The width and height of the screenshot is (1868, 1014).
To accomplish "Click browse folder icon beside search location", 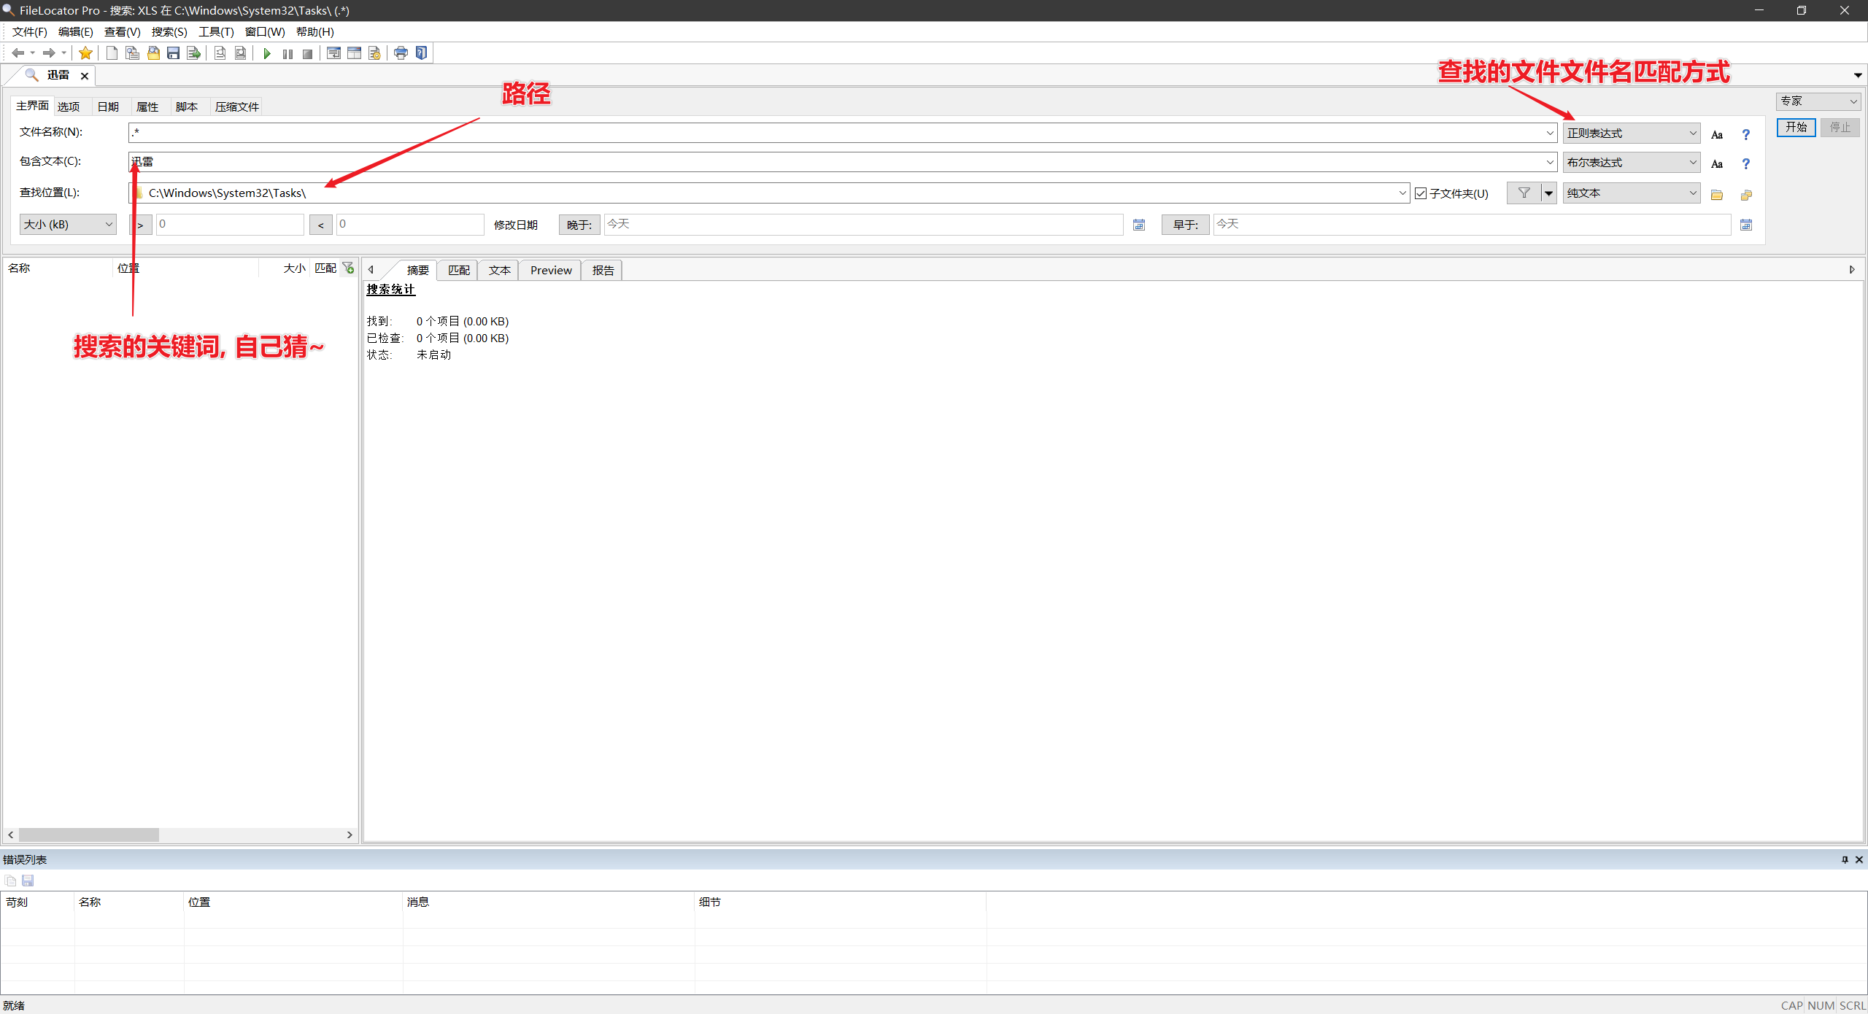I will (x=1717, y=194).
